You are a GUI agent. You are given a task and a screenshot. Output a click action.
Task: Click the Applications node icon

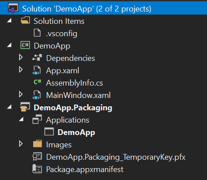point(37,119)
